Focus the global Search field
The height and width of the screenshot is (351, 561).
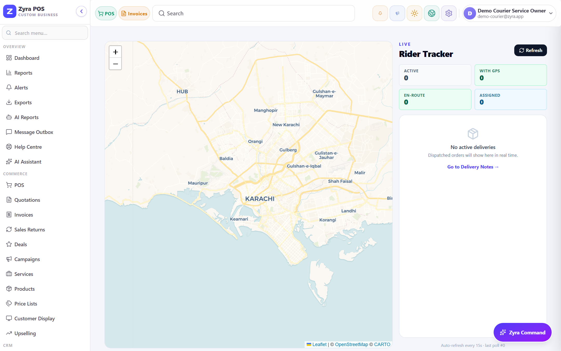[x=253, y=13]
